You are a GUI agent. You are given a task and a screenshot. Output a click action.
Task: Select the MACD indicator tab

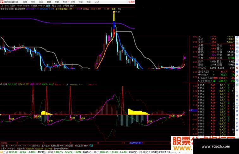tap(14, 145)
